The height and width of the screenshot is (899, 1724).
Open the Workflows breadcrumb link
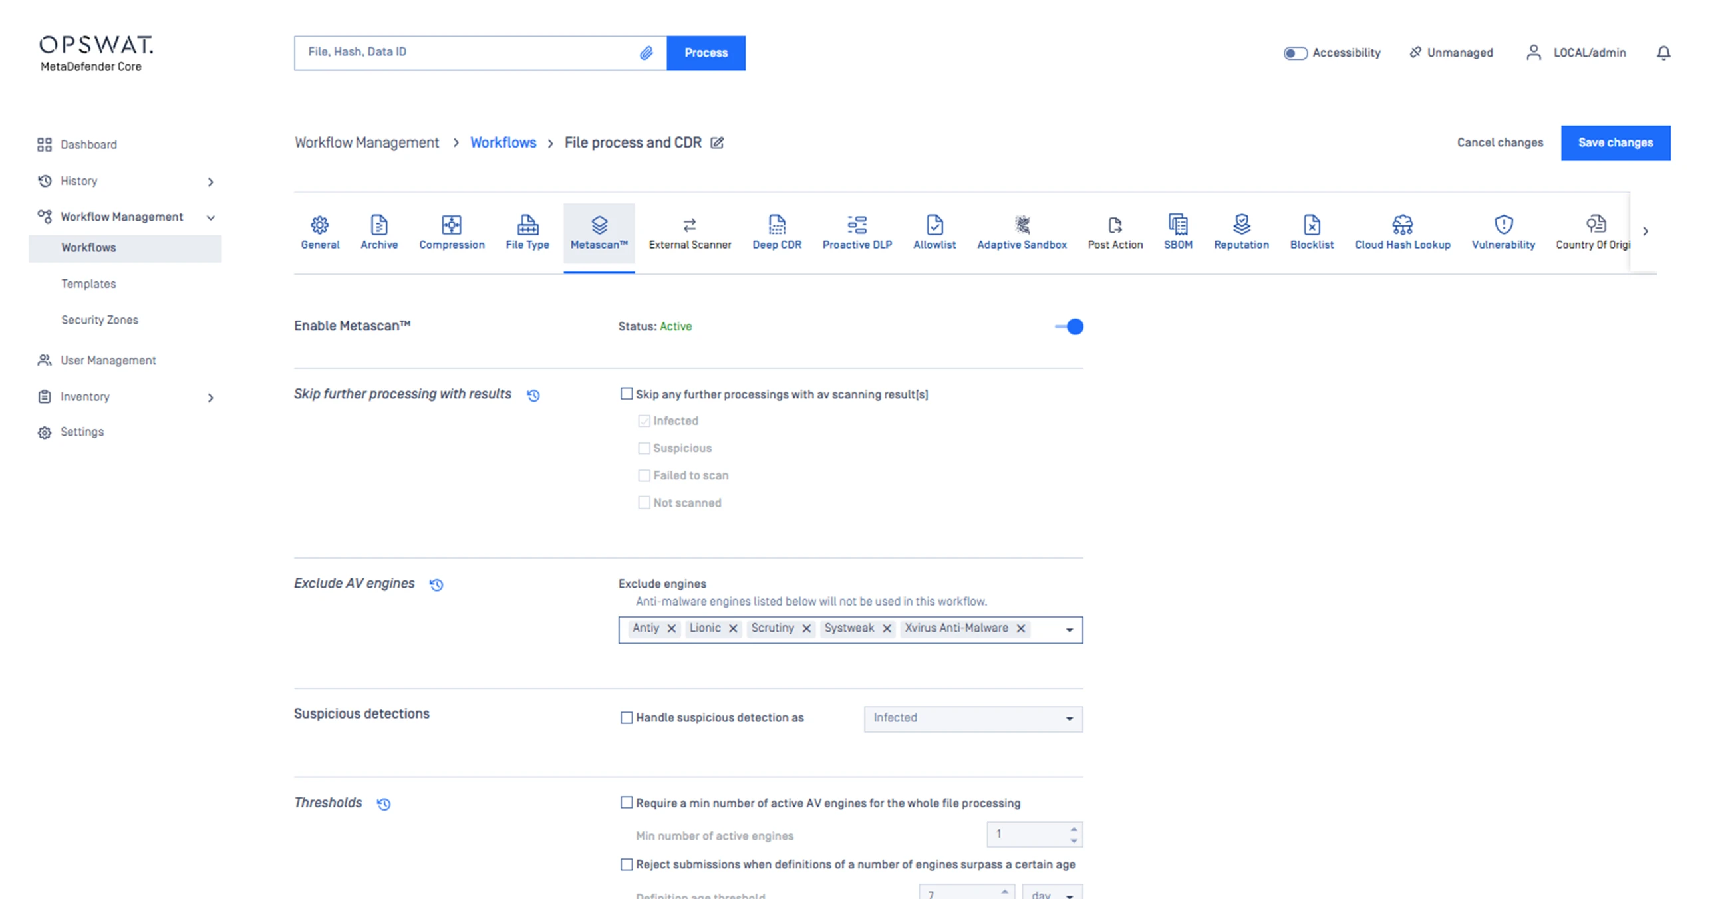pos(503,142)
